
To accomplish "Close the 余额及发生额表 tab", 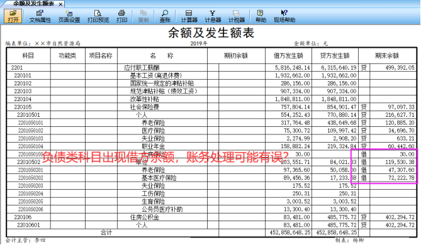I will pos(60,4).
